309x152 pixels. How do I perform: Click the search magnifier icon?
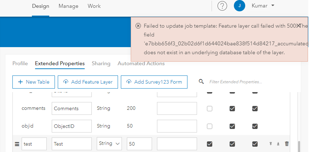point(201,82)
